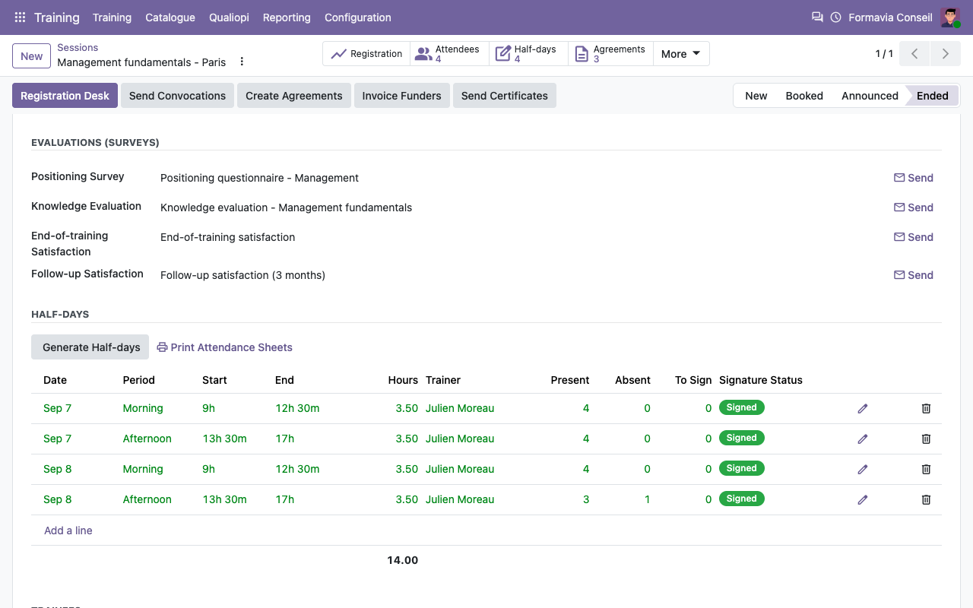
Task: Click the trash icon for Sep 7 Afternoon
Action: 926,439
